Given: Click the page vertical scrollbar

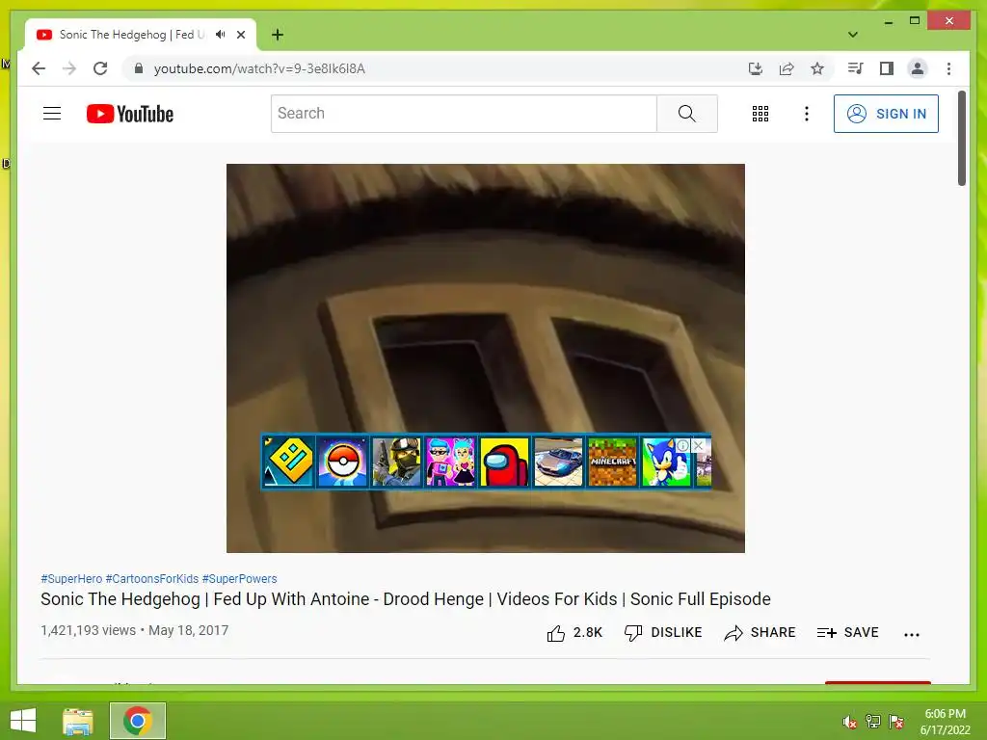Looking at the screenshot, I should (962, 139).
